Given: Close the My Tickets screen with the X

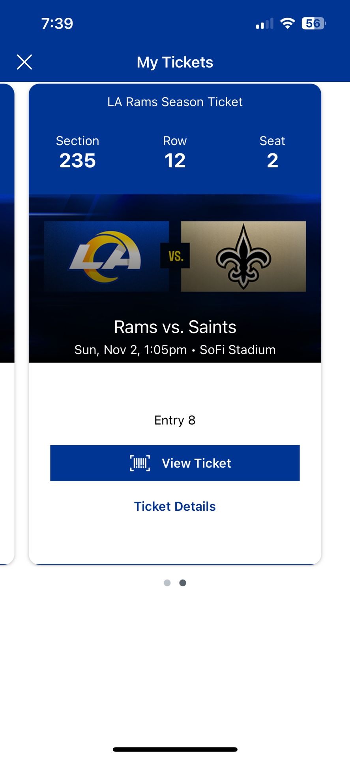Looking at the screenshot, I should pos(24,62).
